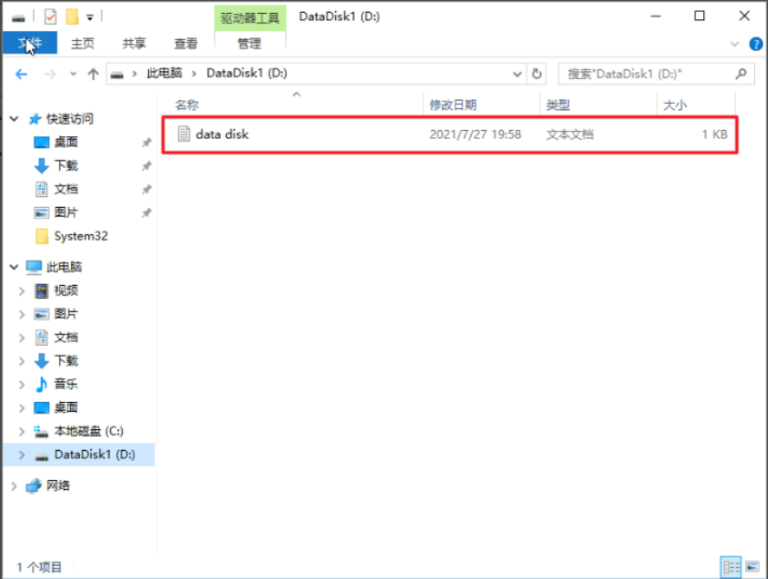Click the 文本文档 type cell
Screen dimensions: 768x579
pos(570,134)
